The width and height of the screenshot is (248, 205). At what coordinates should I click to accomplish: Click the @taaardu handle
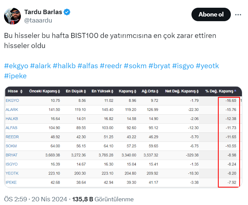[38, 20]
